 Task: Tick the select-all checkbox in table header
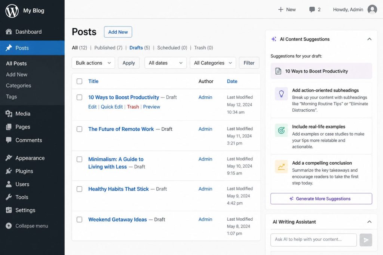click(x=79, y=81)
